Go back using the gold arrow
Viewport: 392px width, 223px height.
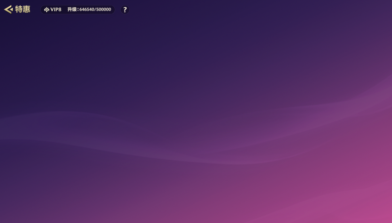pos(8,10)
